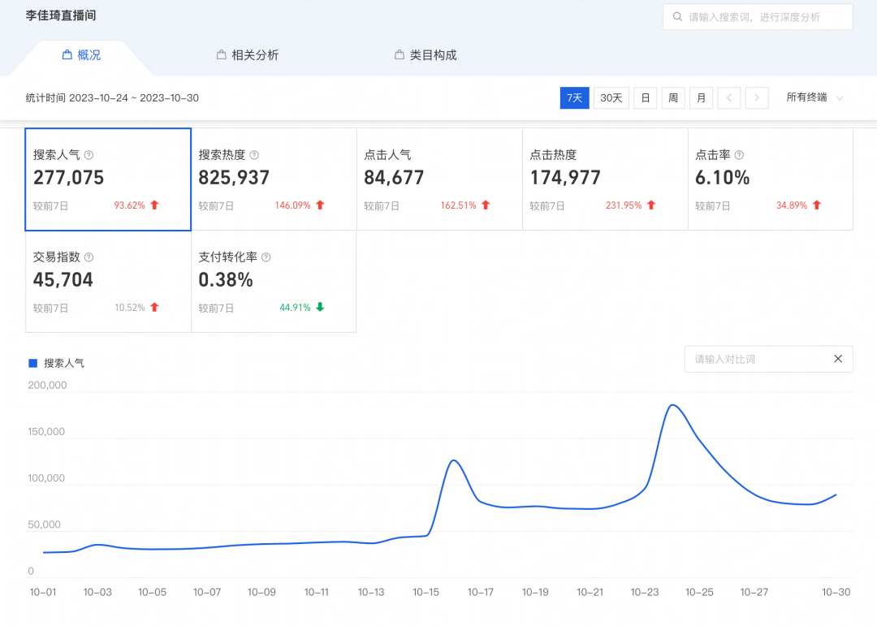Switch to the 相关分析 tab
The height and width of the screenshot is (626, 877).
point(248,55)
